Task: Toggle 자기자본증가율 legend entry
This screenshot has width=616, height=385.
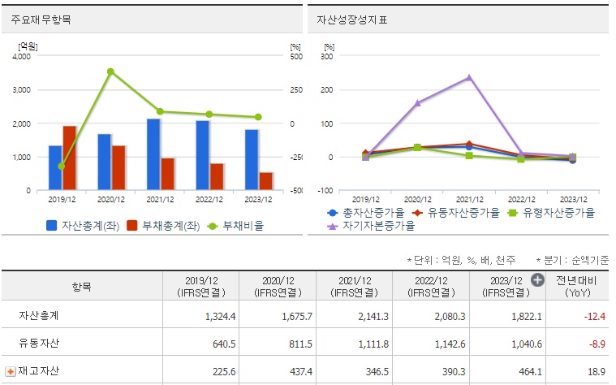Action: coord(371,226)
